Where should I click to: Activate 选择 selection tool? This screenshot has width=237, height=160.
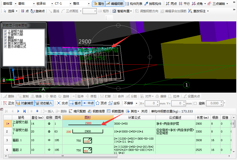[x=9, y=11]
